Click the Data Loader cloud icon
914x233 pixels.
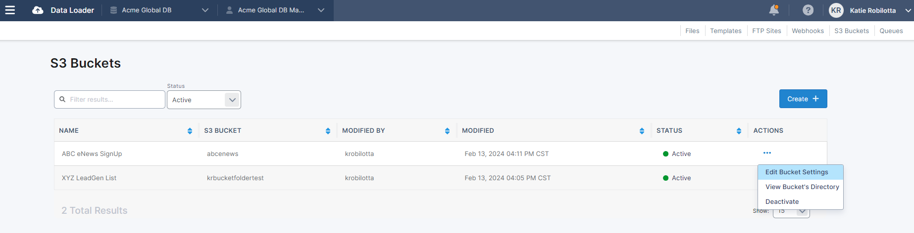[38, 10]
